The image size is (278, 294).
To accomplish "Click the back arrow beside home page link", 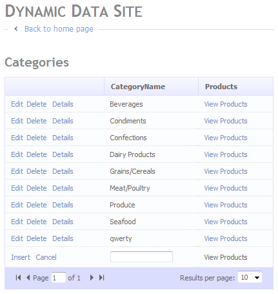I will pos(16,28).
